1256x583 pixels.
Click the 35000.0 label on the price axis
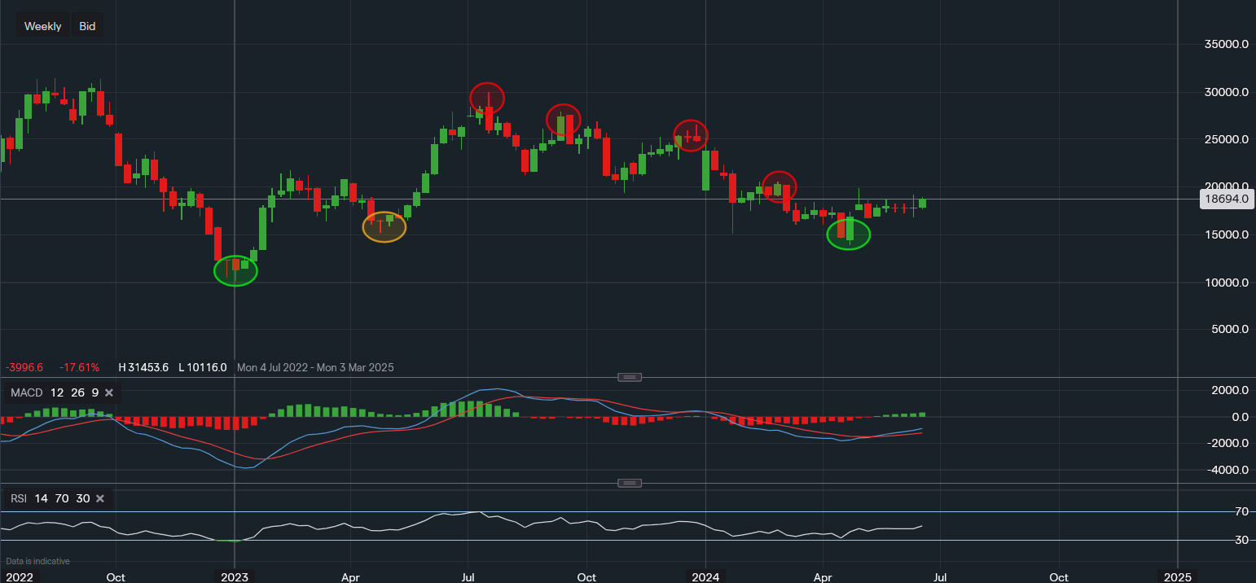(1226, 45)
